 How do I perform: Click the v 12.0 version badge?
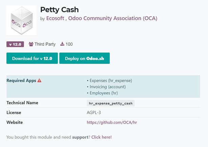tap(15, 44)
